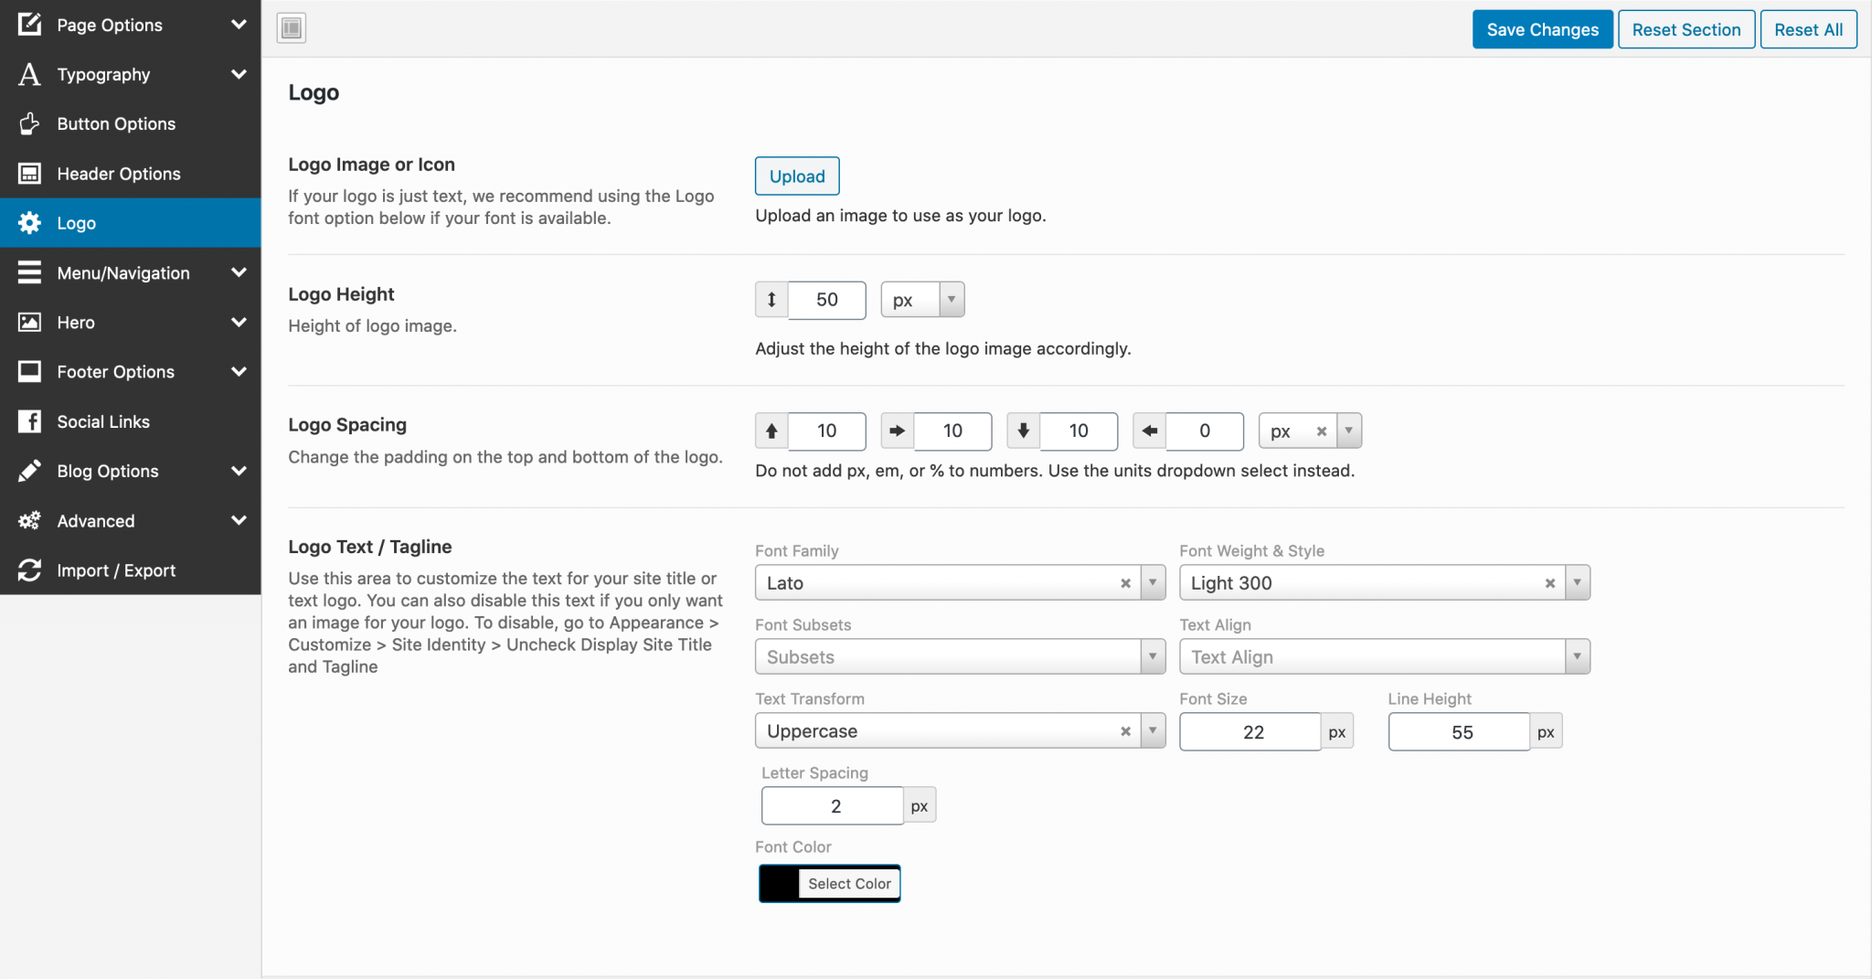1872x979 pixels.
Task: Open the Header Options menu item
Action: tap(130, 174)
